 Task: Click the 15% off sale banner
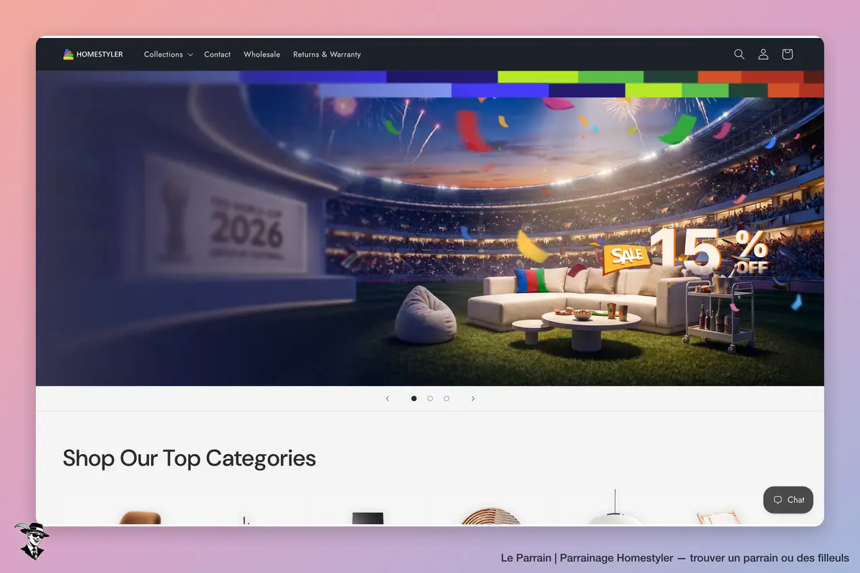point(430,228)
